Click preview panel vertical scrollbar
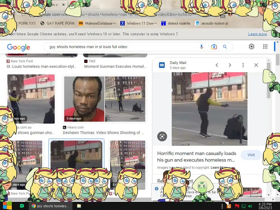The width and height of the screenshot is (280, 210). click(x=269, y=80)
